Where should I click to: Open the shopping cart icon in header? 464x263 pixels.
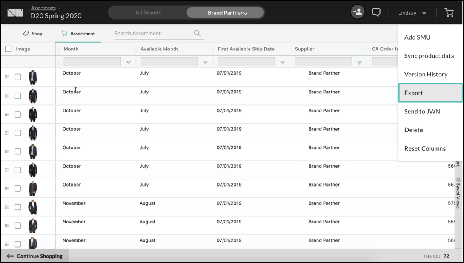(449, 13)
